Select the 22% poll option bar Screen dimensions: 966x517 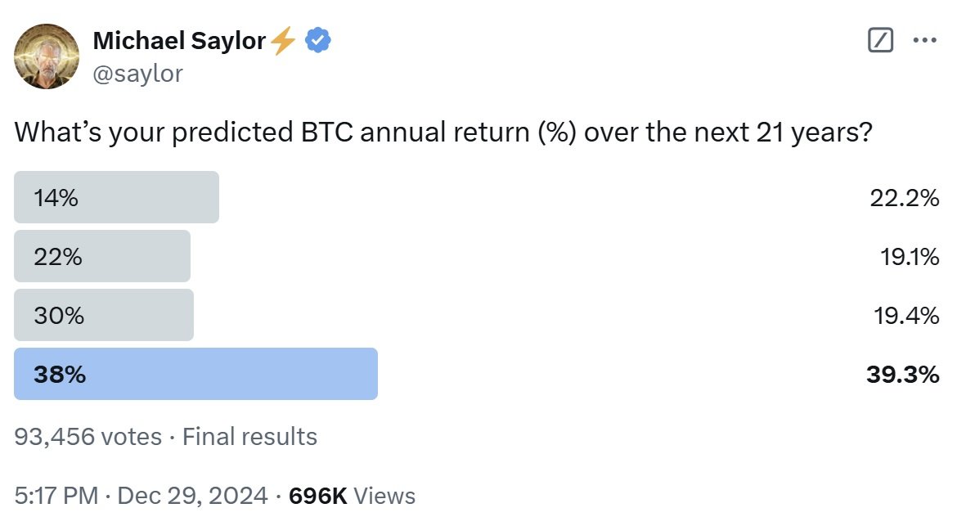coord(102,256)
